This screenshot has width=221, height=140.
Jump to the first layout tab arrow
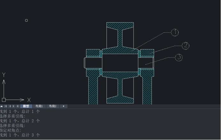point(6,106)
